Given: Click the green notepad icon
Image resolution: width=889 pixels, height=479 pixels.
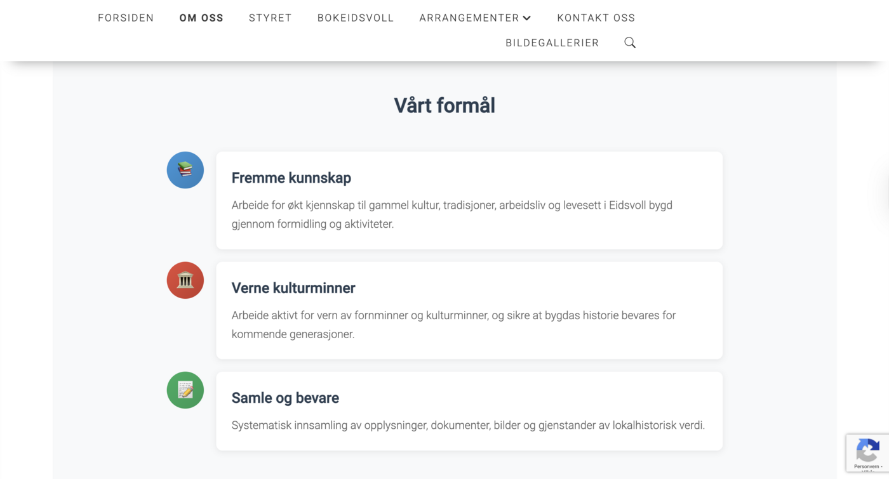Looking at the screenshot, I should coord(185,390).
